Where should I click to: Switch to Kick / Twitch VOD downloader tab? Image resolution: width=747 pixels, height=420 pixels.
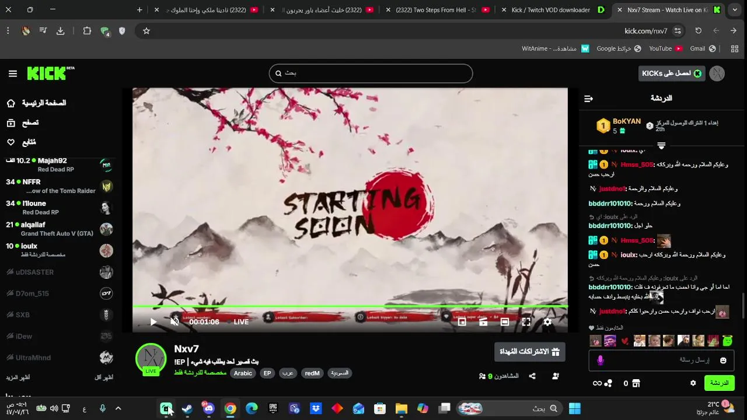tap(552, 10)
